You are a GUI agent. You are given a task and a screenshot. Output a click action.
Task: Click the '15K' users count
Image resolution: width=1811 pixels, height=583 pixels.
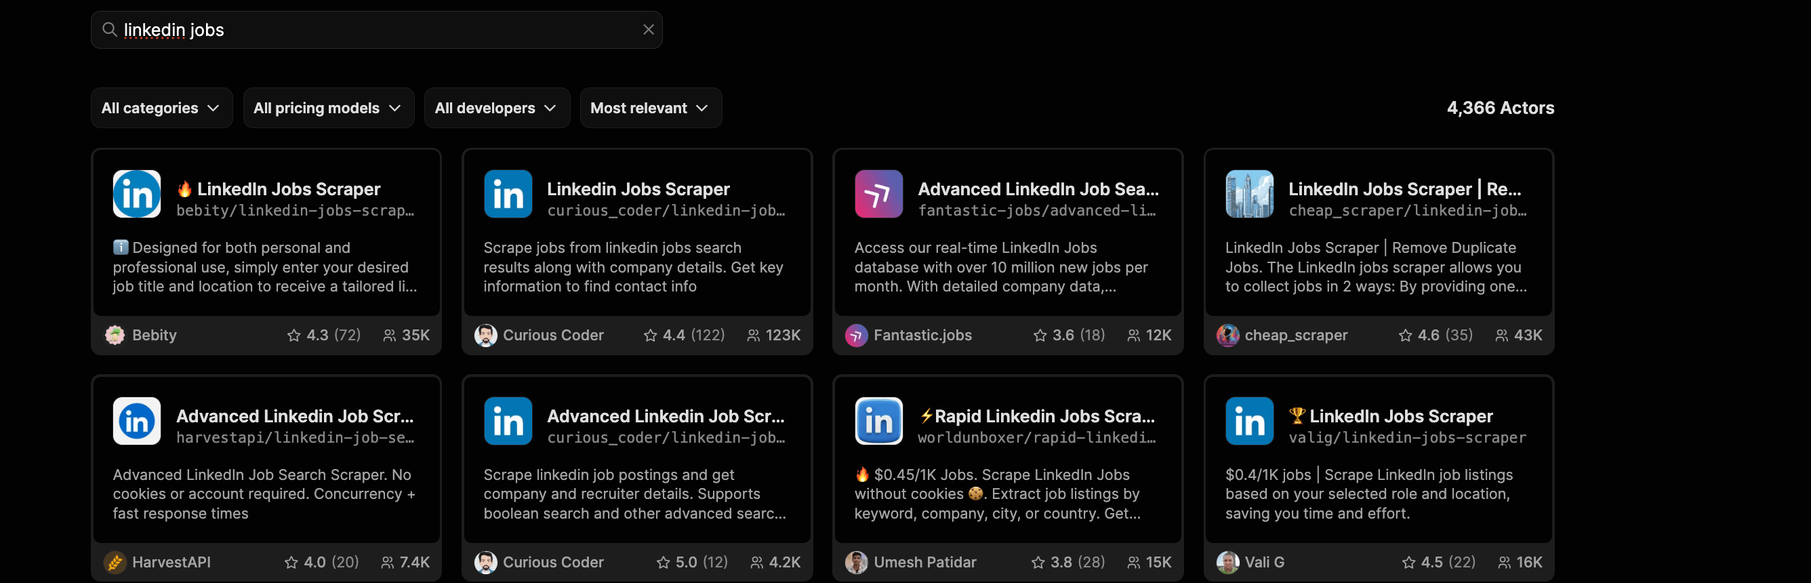pos(1158,563)
